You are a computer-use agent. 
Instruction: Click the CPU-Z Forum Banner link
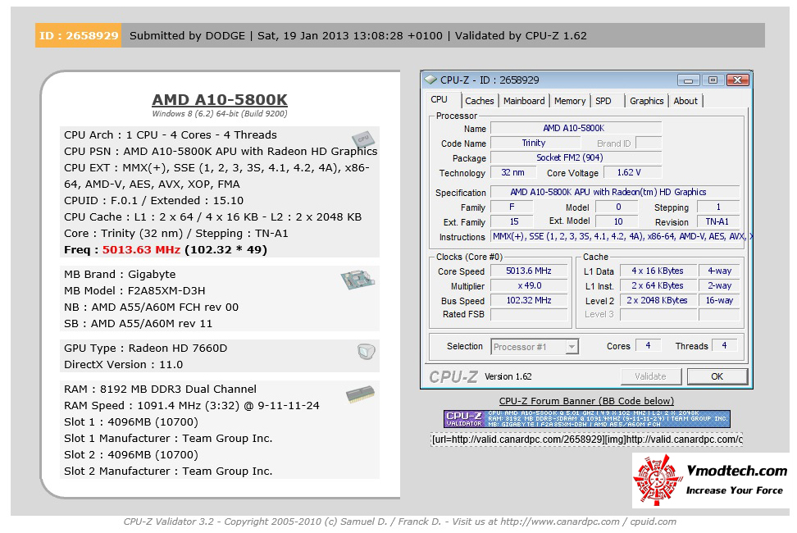click(586, 401)
